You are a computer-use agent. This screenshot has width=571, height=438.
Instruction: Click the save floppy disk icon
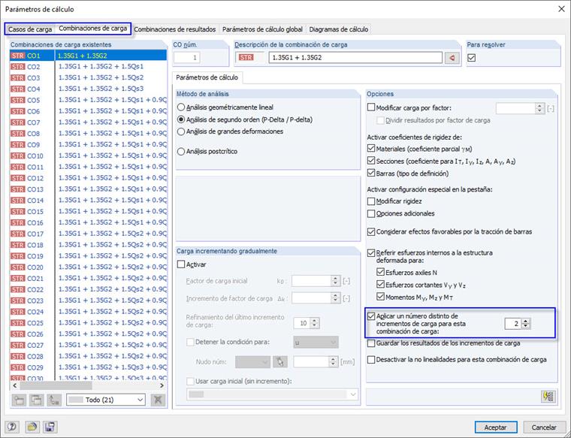point(50,427)
